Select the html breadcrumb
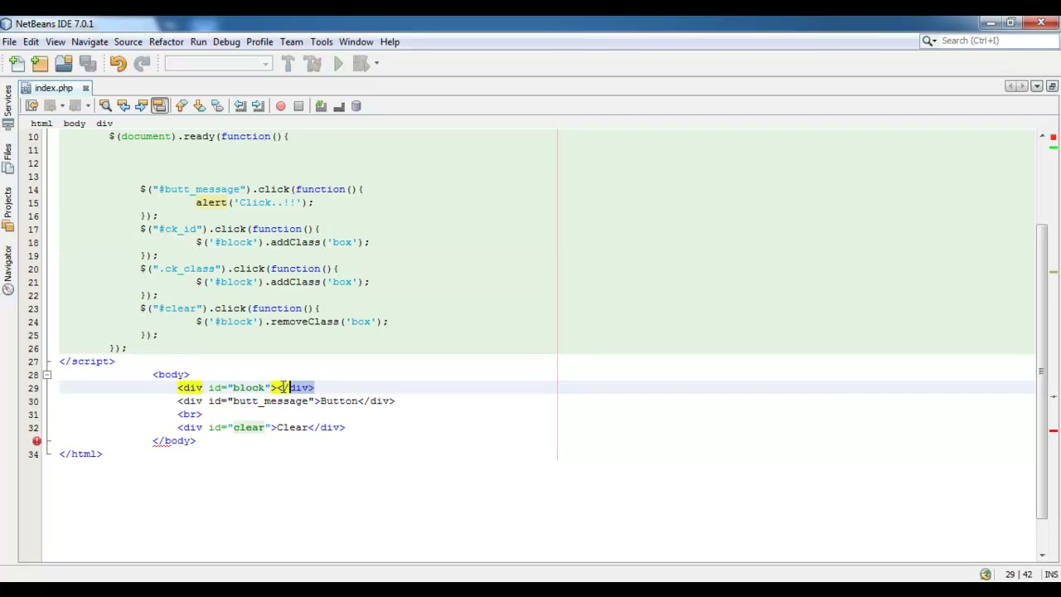 point(41,124)
